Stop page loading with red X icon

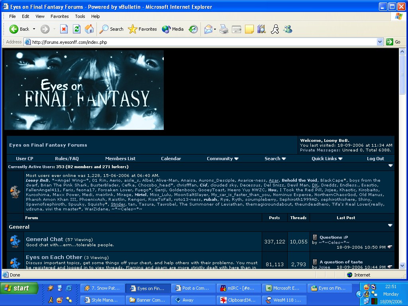pyautogui.click(x=64, y=29)
